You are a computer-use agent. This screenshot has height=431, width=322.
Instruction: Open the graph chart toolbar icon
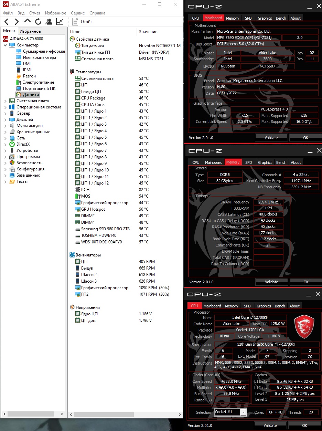pos(60,22)
